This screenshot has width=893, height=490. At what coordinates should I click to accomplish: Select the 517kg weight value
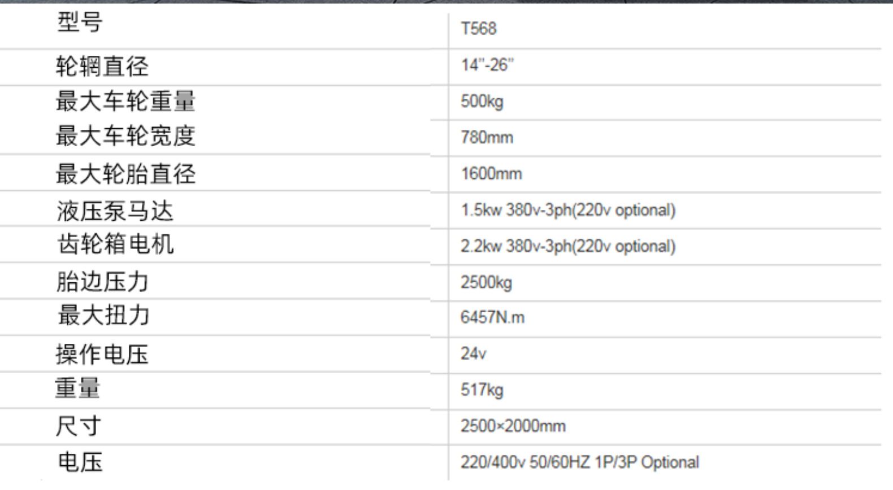coord(482,390)
